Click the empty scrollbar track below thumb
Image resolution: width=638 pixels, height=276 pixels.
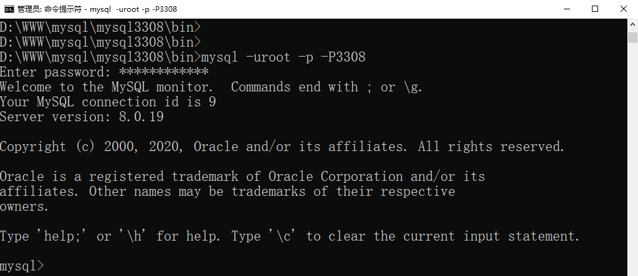tap(633, 159)
